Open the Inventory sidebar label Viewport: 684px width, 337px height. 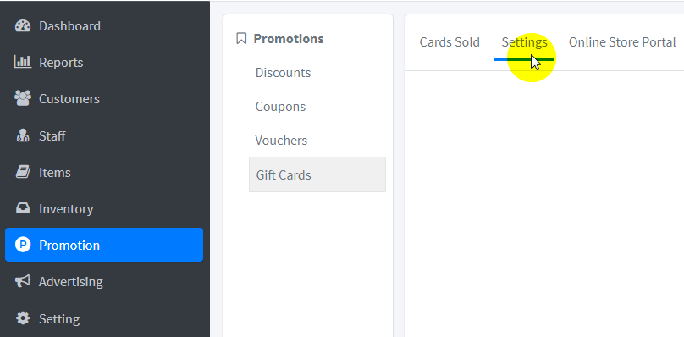[66, 209]
